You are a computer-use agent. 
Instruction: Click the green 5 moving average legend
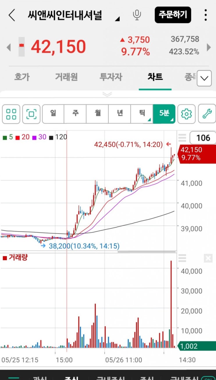[x=8, y=137]
